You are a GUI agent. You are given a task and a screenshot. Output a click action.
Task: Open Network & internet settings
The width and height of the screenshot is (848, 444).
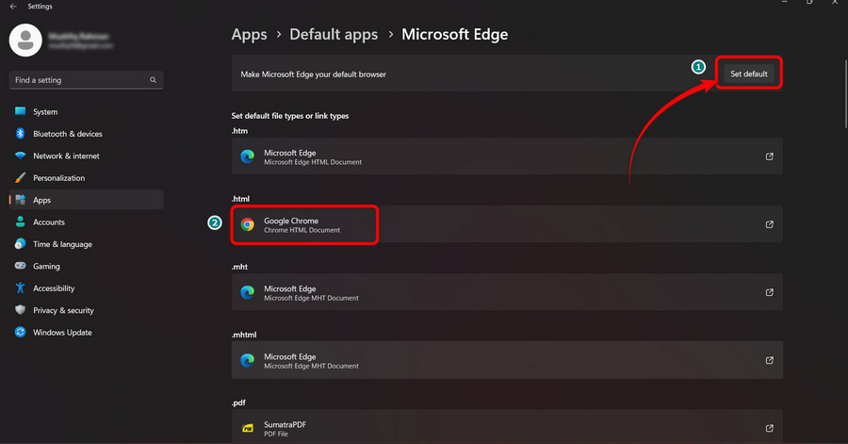point(86,156)
